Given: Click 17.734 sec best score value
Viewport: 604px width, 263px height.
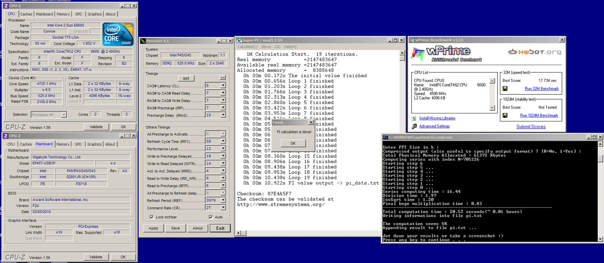Looking at the screenshot, I should pos(547,80).
